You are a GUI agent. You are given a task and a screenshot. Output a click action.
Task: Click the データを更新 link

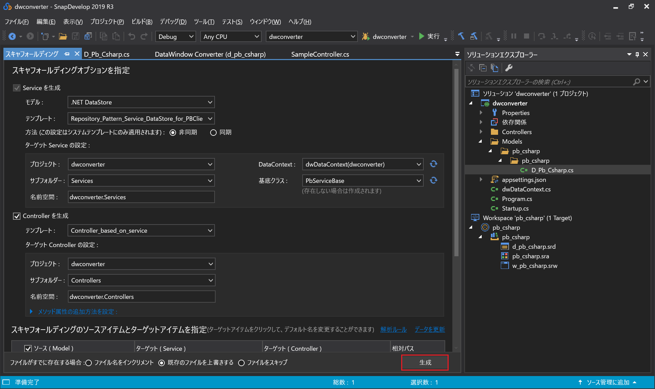tap(430, 329)
